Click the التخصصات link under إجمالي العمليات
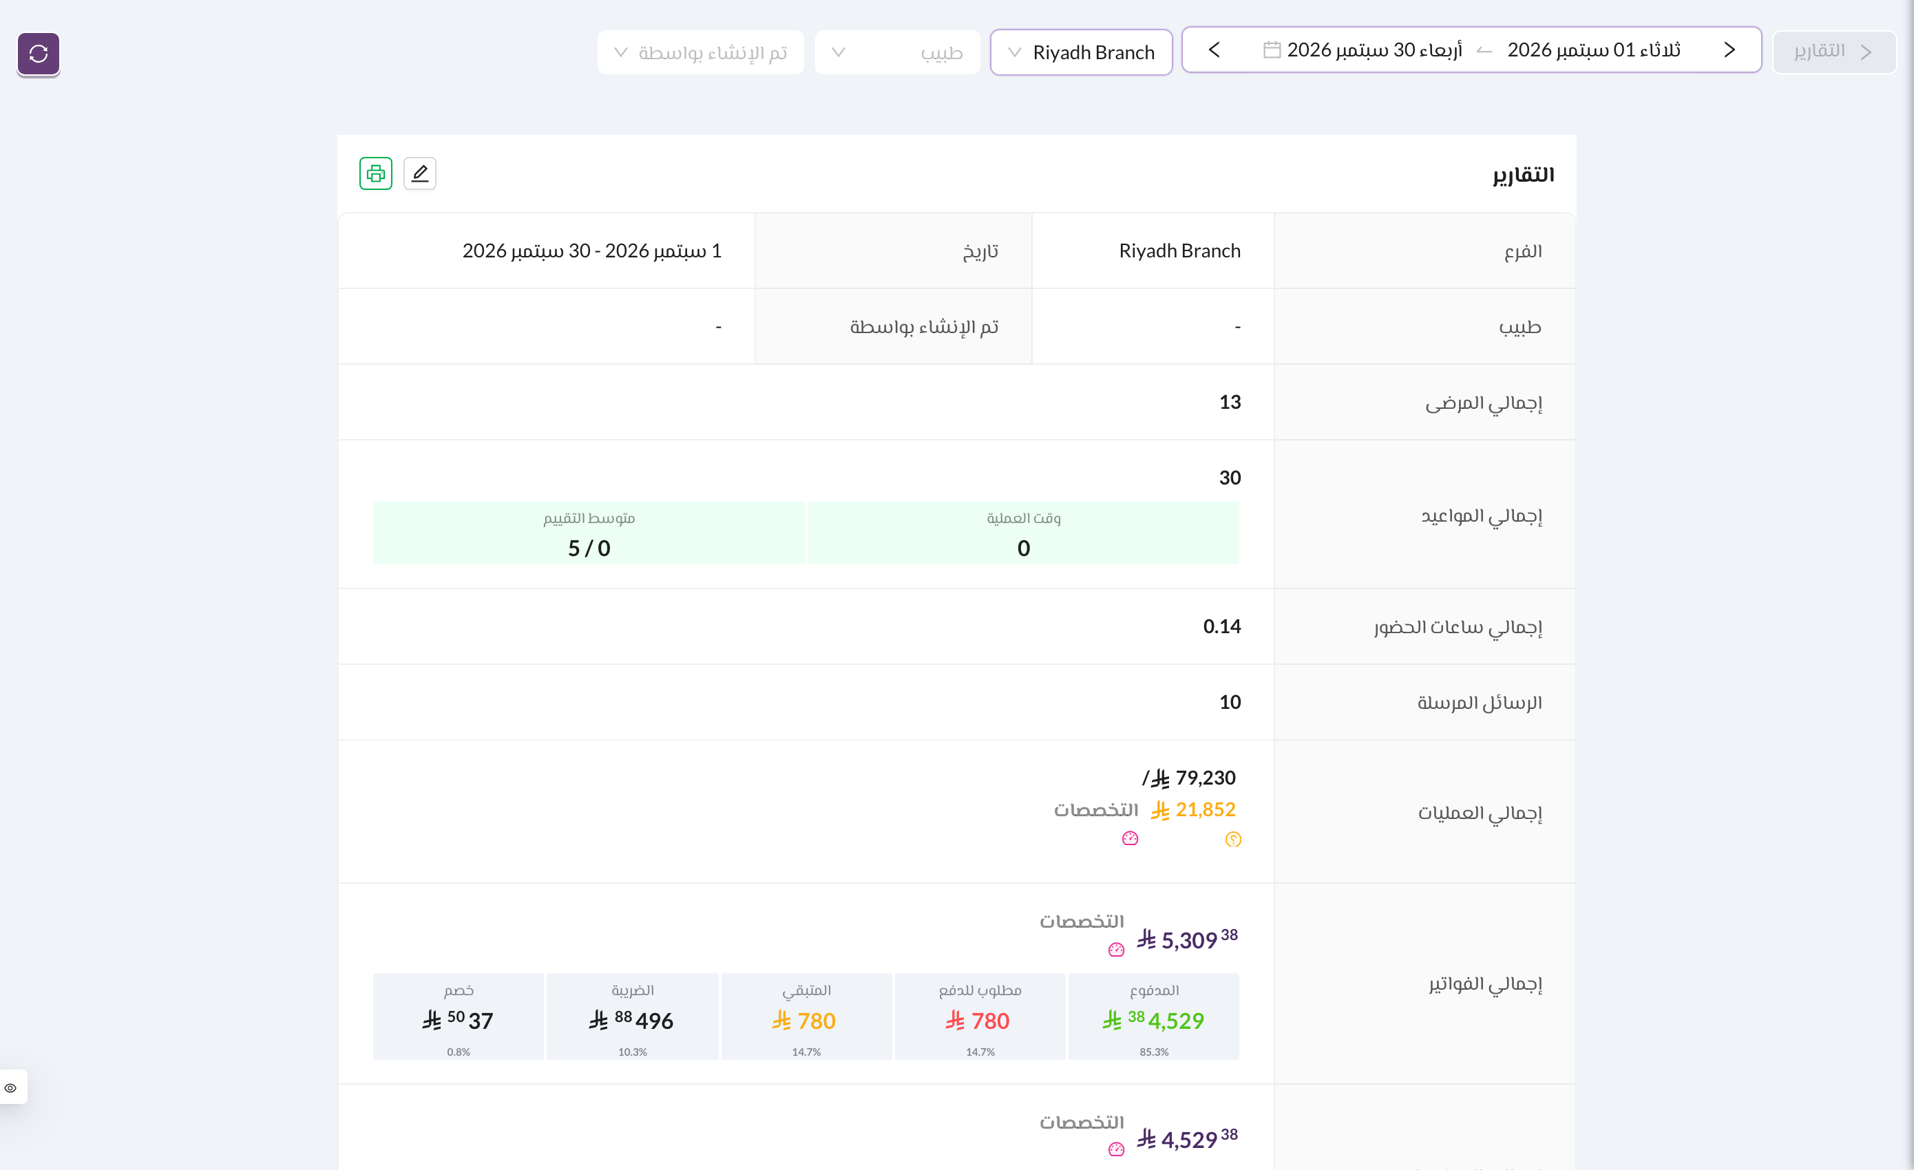Image resolution: width=1914 pixels, height=1170 pixels. click(1096, 811)
